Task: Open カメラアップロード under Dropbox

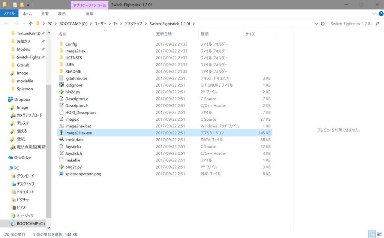Action: [x=30, y=115]
